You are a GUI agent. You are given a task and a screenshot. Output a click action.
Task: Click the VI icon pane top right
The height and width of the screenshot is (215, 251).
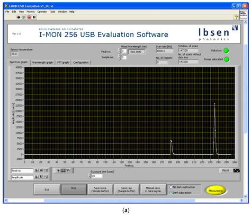243,14
